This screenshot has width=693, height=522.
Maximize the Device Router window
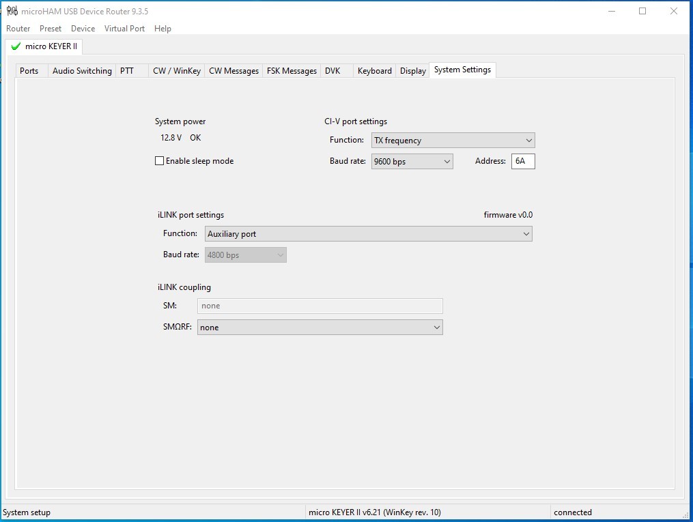point(642,11)
